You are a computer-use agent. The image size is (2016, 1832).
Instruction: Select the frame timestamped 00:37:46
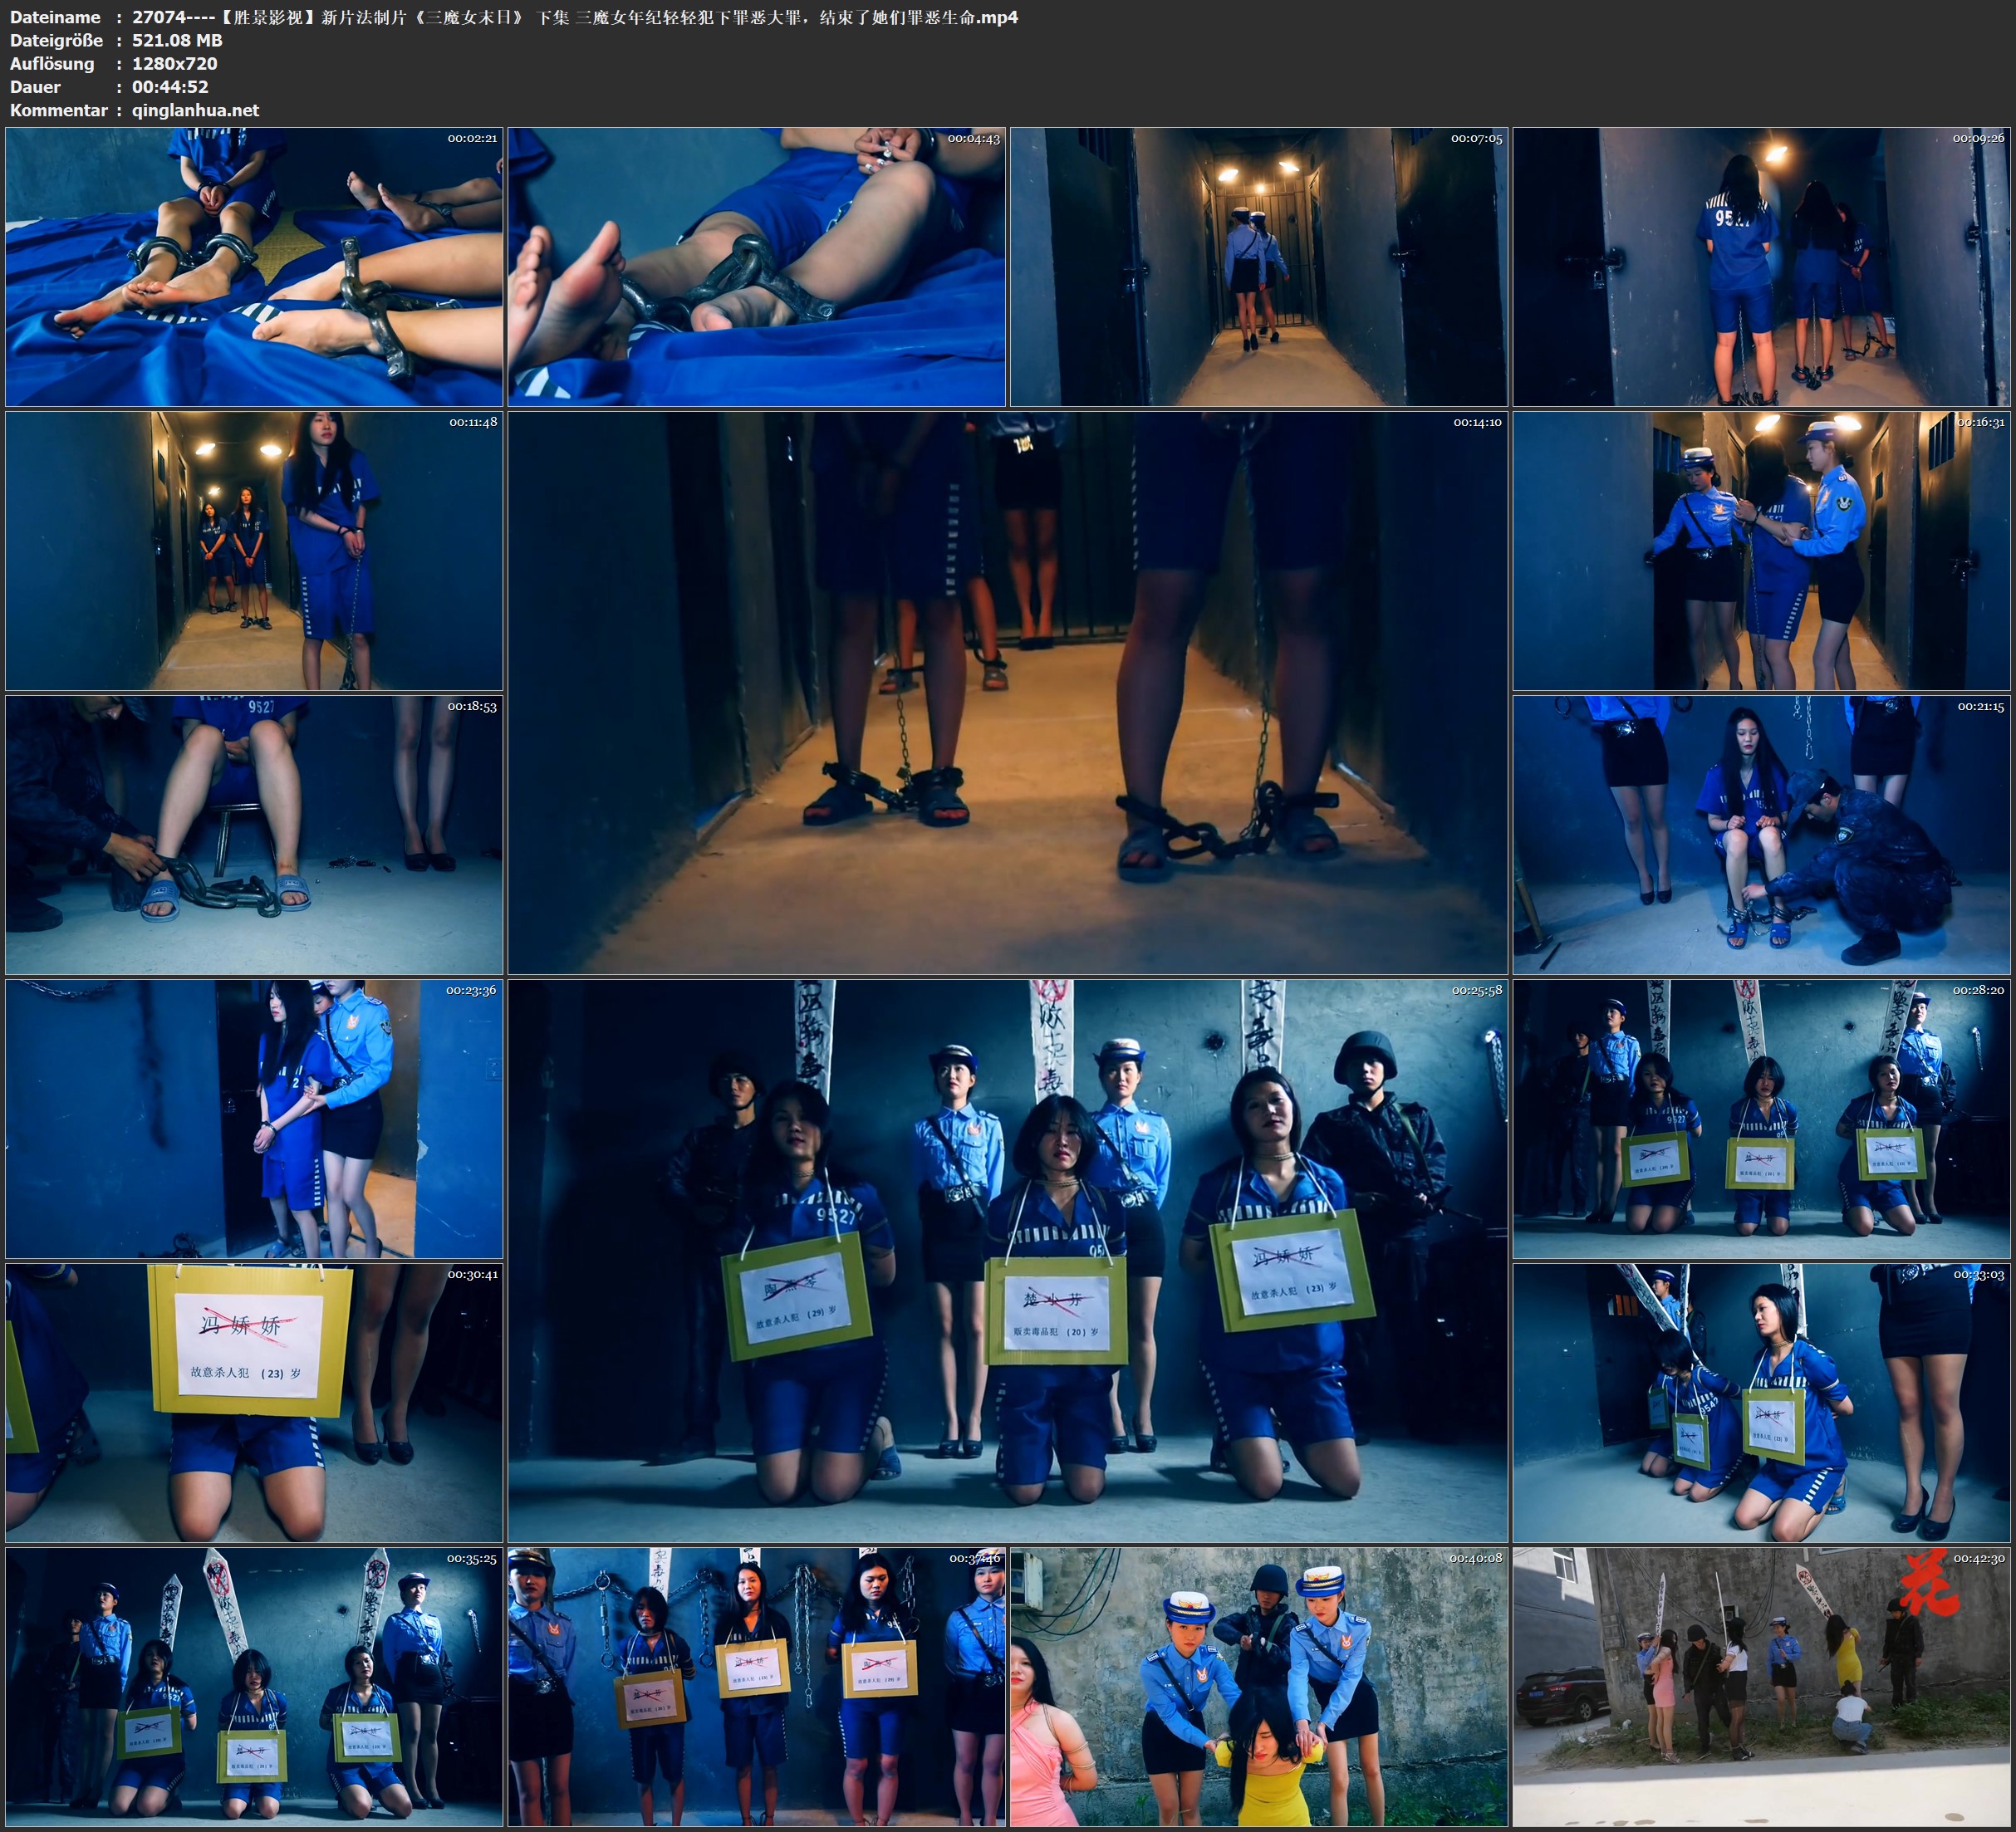click(x=756, y=1686)
